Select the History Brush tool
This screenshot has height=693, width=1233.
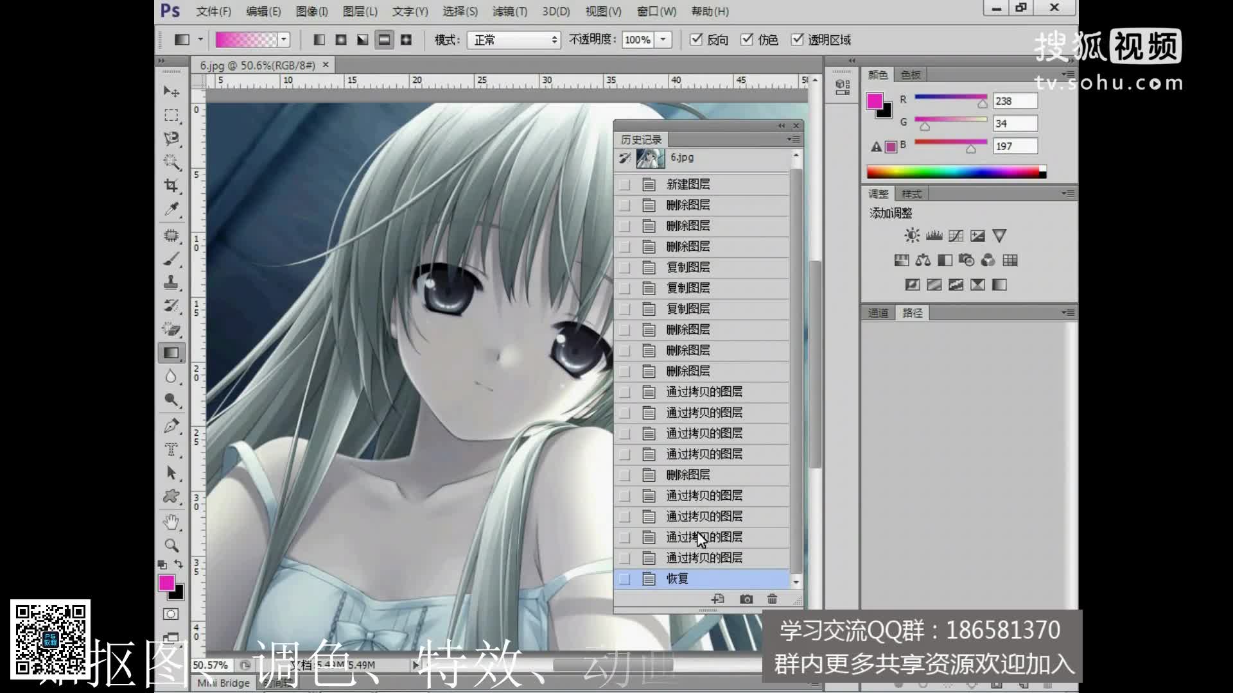point(171,305)
